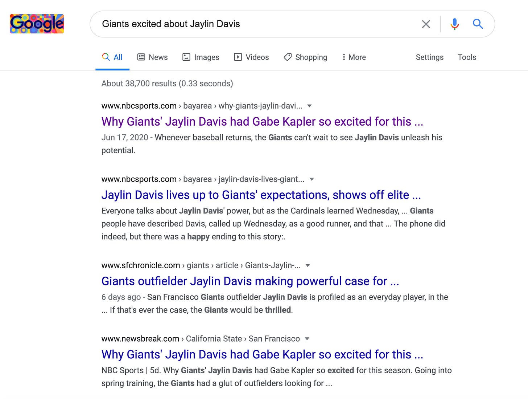Click the snippet starting Everyone talks about Jaylin Davis

(273, 224)
